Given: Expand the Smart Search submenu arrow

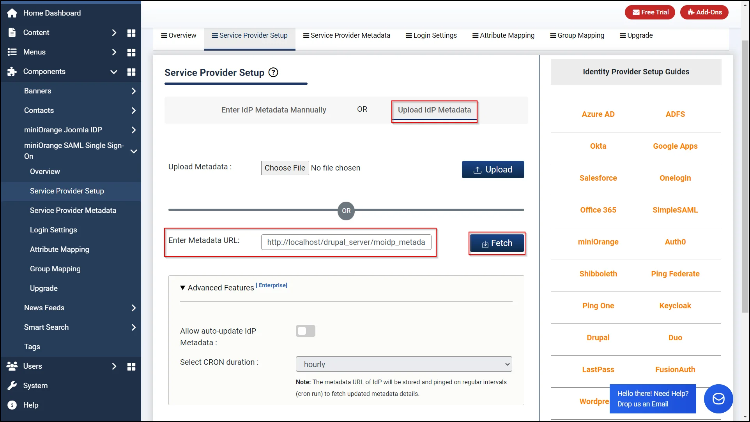Looking at the screenshot, I should click(134, 327).
